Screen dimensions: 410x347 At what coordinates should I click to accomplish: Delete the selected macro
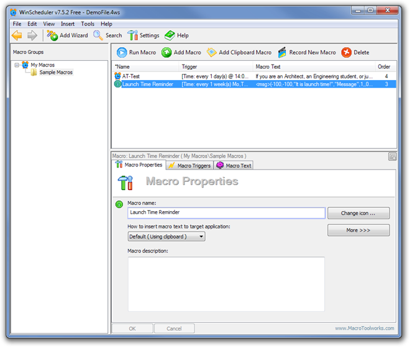tap(355, 53)
